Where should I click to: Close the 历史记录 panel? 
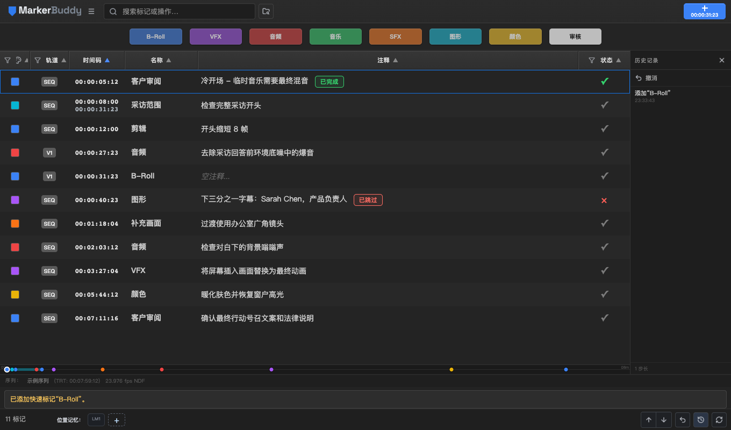tap(722, 60)
